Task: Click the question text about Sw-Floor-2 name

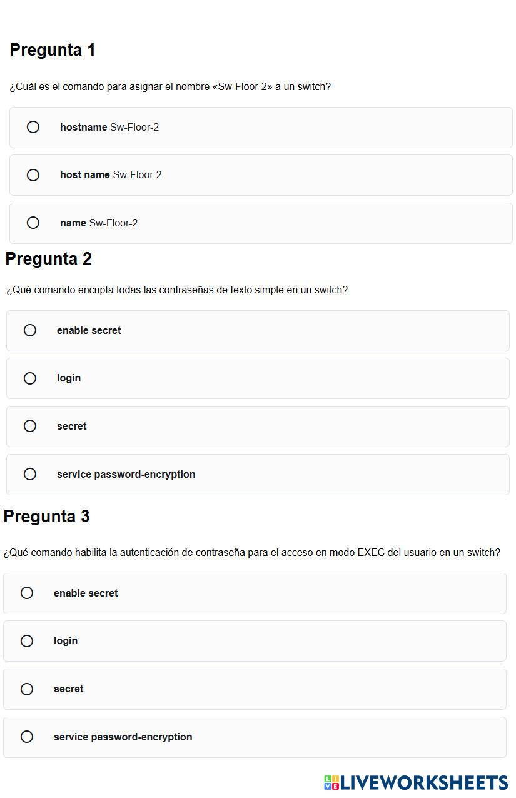Action: point(170,87)
